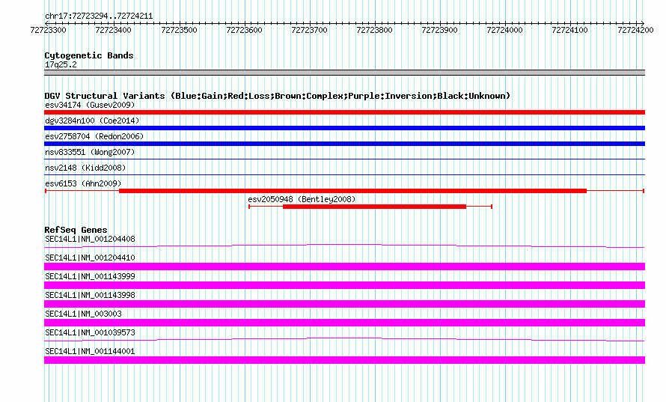
Task: Select the red esv2050948 loss bar
Action: click(375, 207)
